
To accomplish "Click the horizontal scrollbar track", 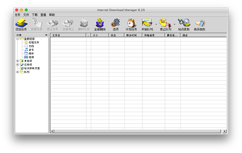I will [x=138, y=131].
